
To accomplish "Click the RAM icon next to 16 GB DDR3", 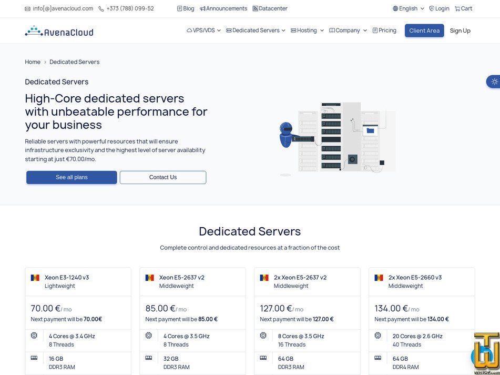I will [34, 358].
